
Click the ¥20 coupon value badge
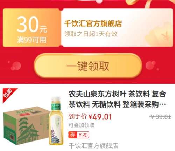pyautogui.click(x=83, y=135)
